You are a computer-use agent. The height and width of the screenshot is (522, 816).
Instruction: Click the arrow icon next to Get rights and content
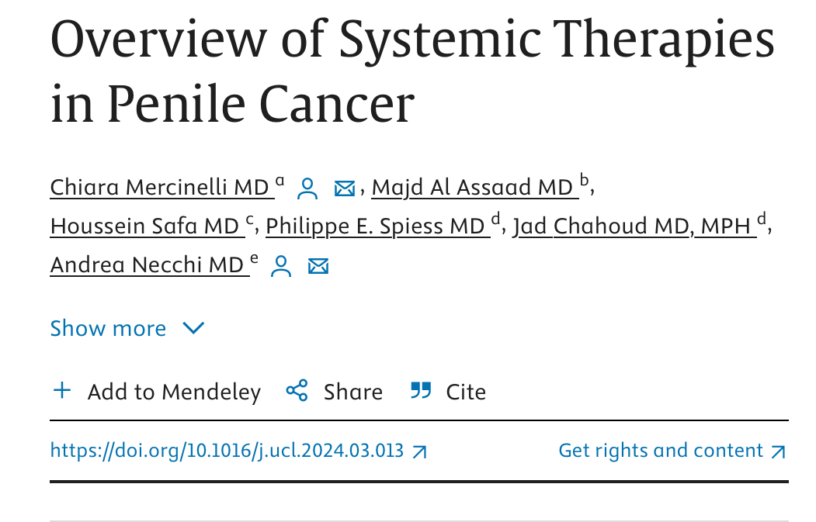tap(779, 452)
